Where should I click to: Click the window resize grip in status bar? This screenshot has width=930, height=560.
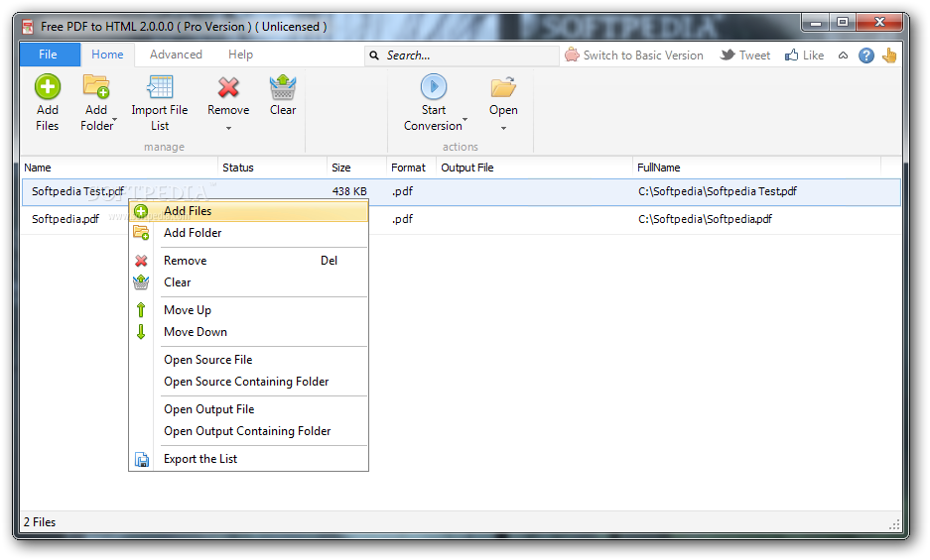[x=894, y=524]
